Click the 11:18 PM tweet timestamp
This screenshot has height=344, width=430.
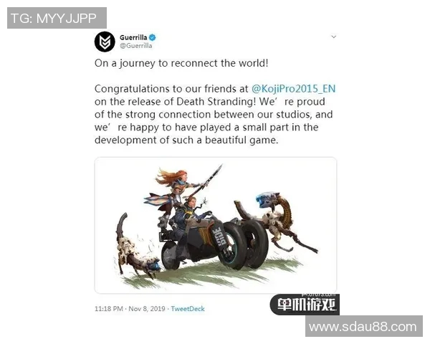[109, 309]
